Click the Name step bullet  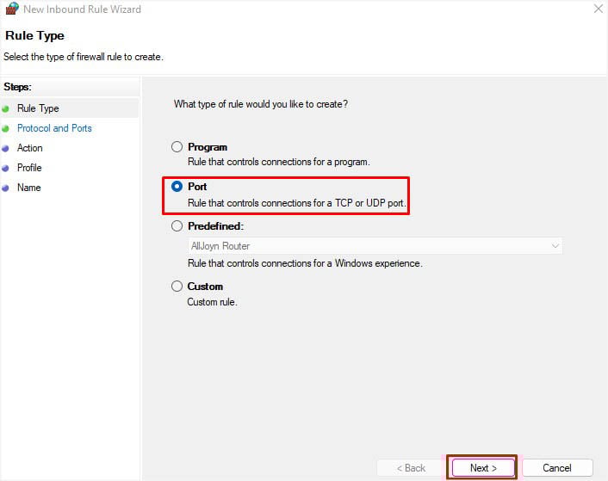pyautogui.click(x=6, y=188)
